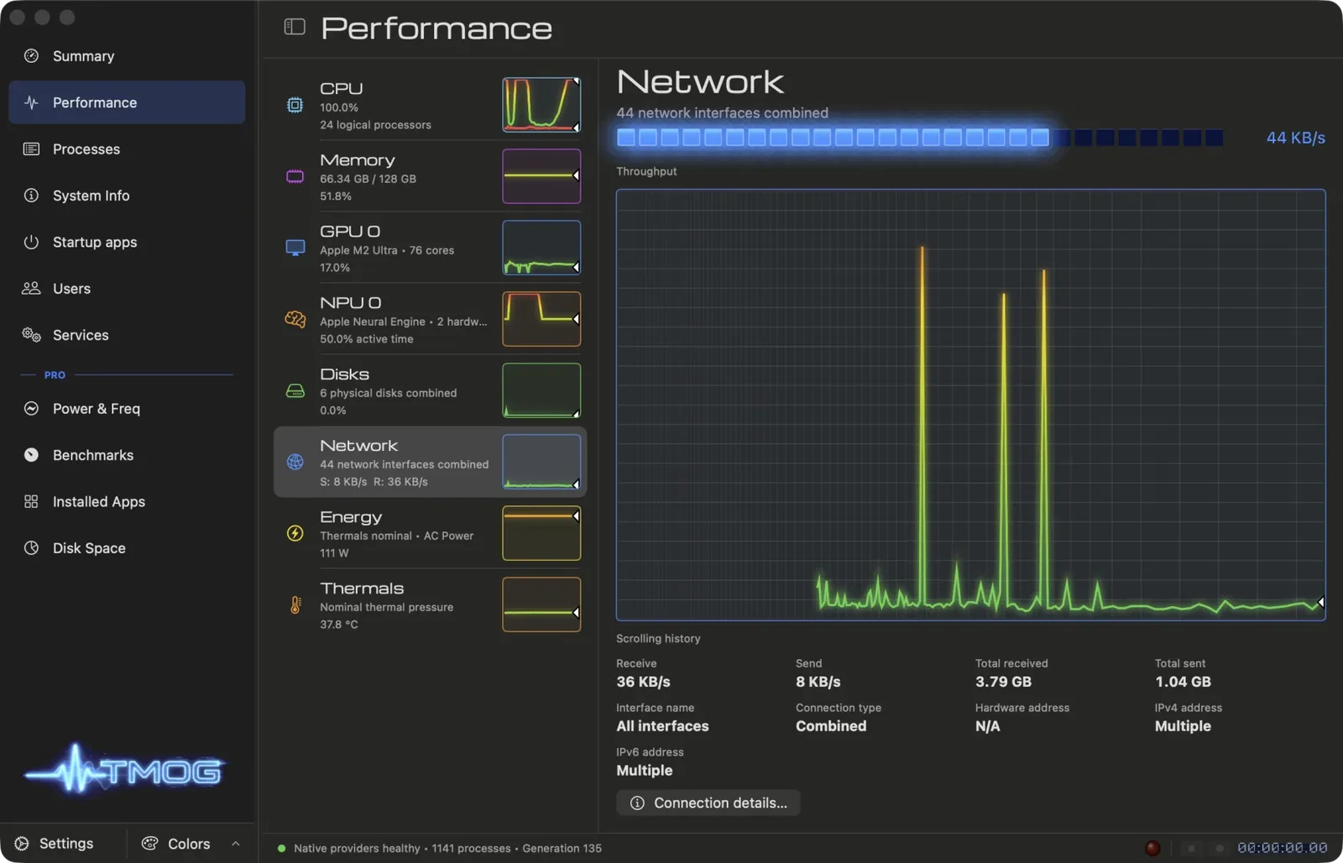The image size is (1343, 863).
Task: Click the Thermals thermometer icon
Action: 295,604
